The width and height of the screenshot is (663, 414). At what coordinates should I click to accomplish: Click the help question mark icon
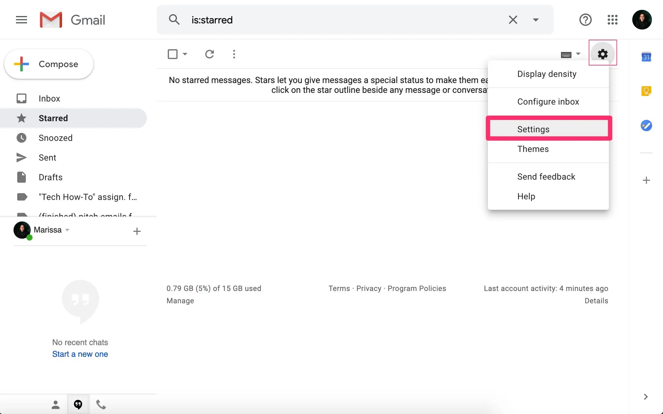tap(585, 20)
